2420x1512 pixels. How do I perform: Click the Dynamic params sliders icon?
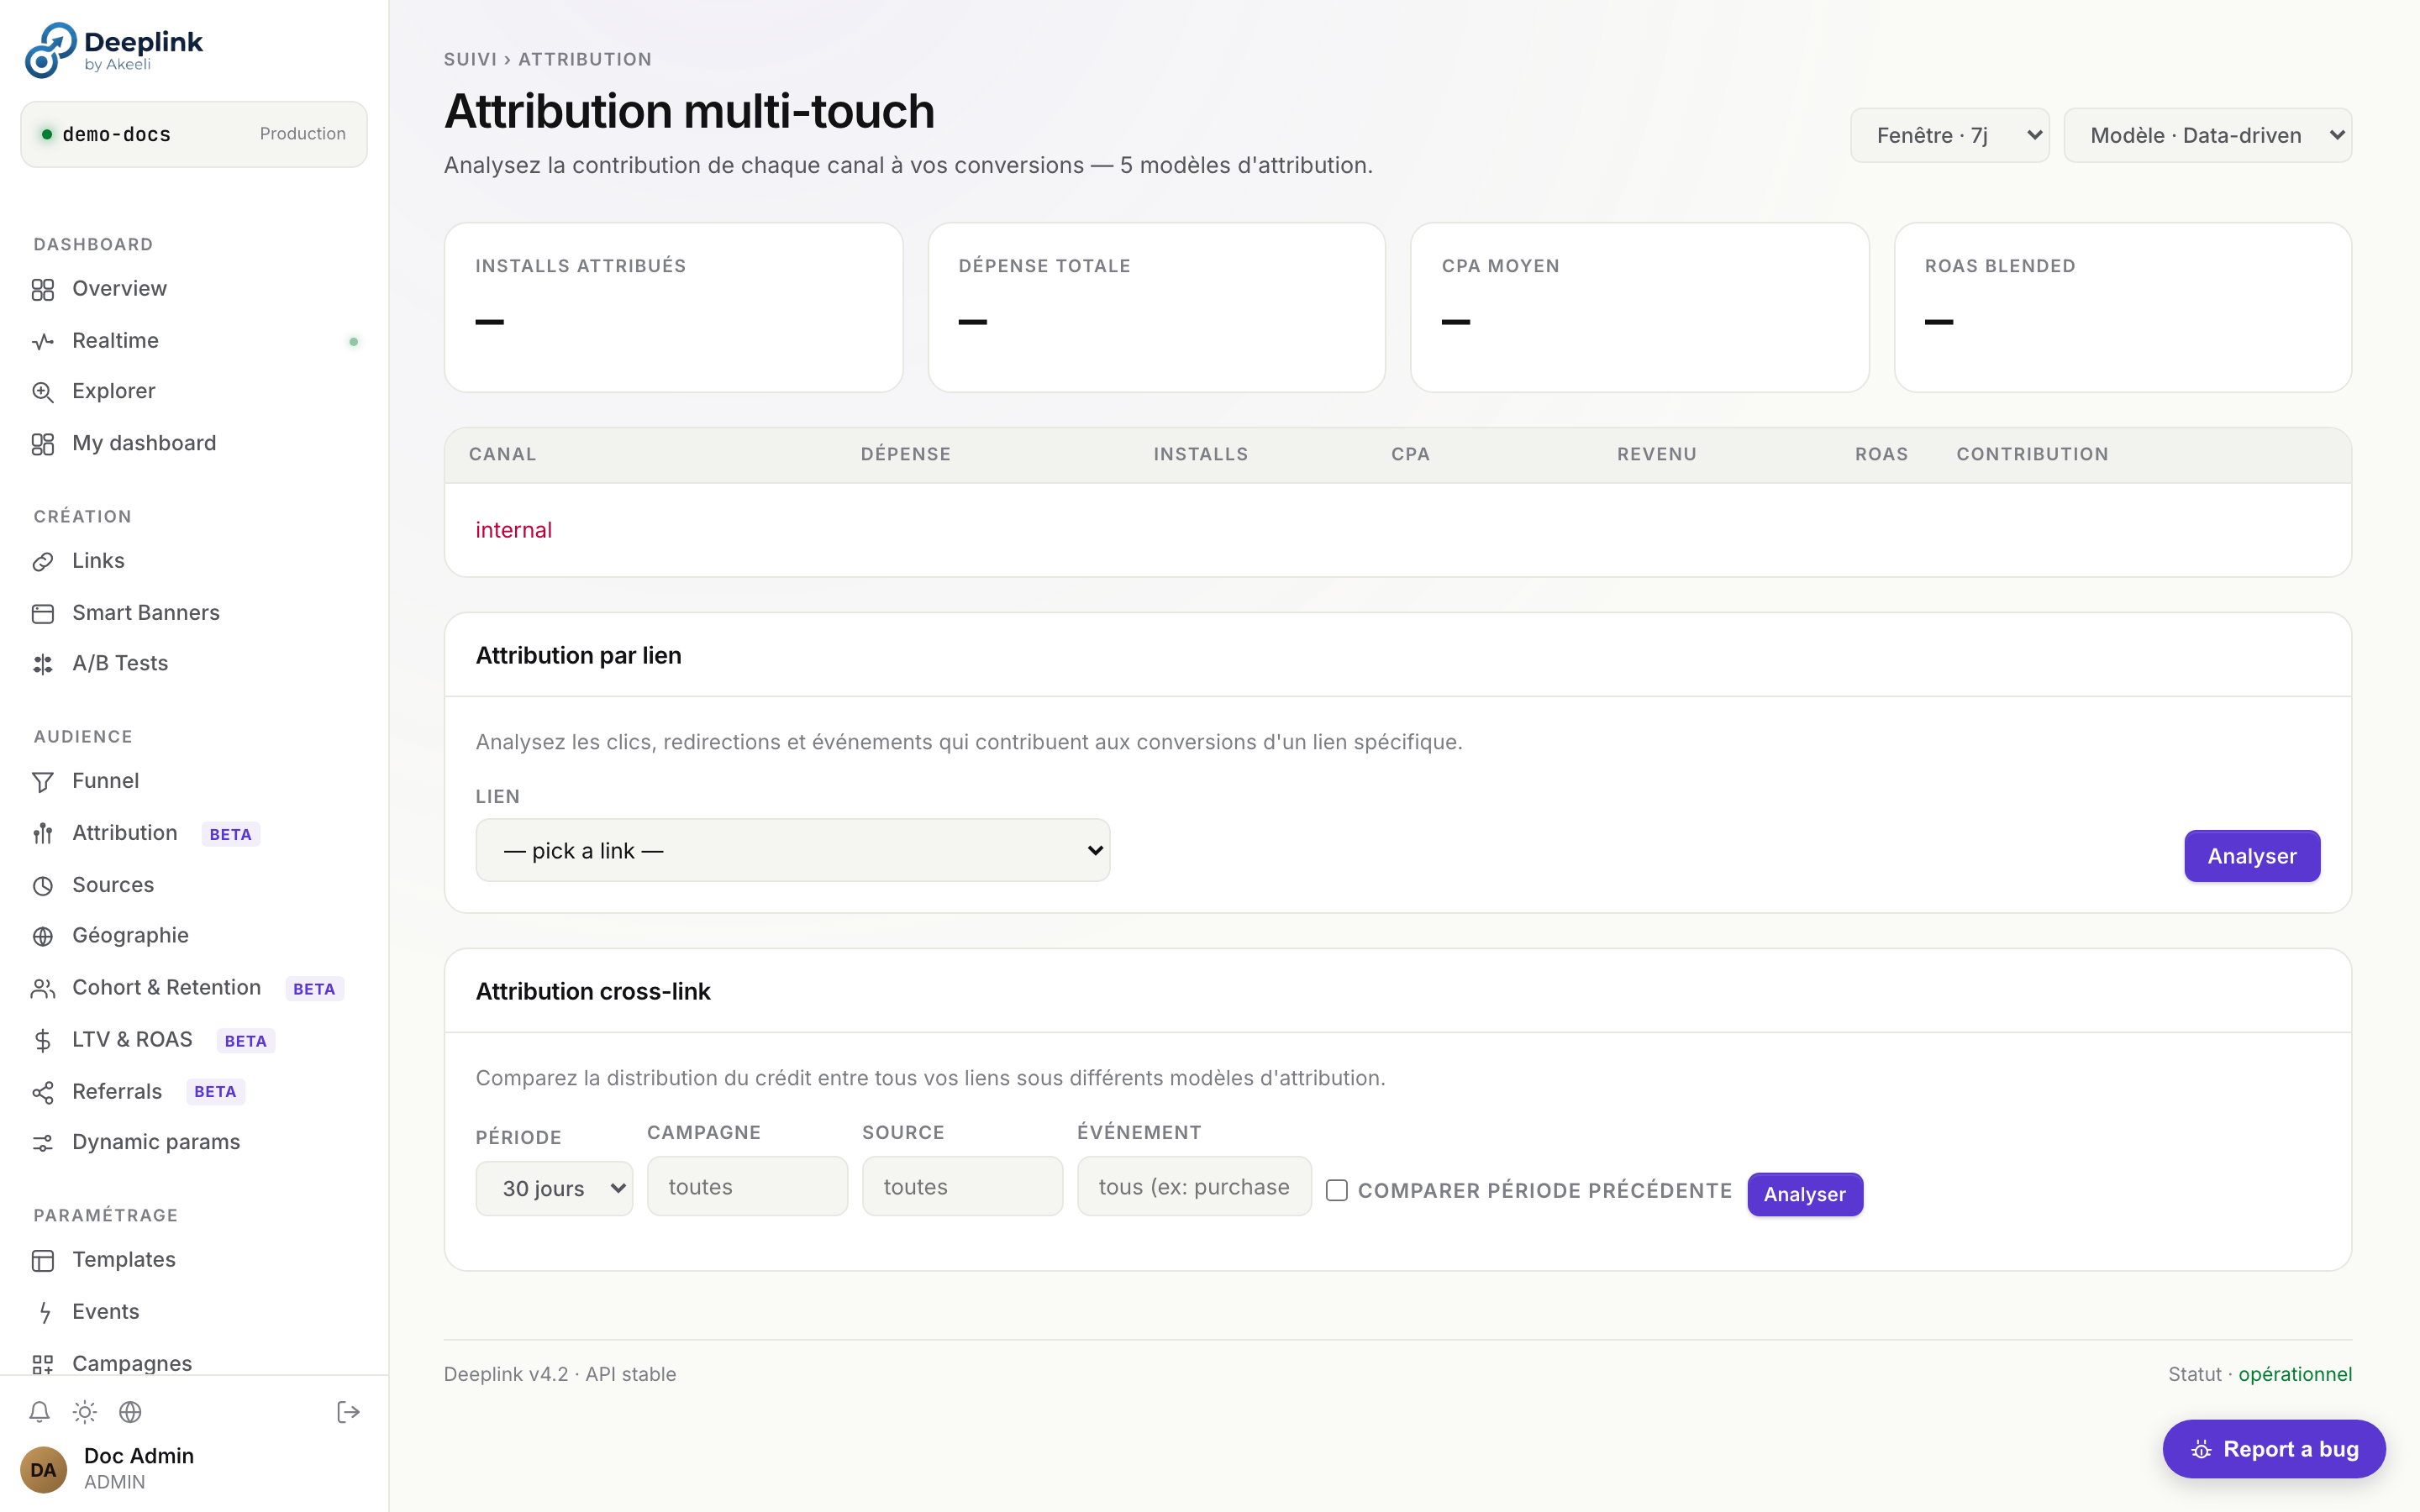tap(43, 1143)
